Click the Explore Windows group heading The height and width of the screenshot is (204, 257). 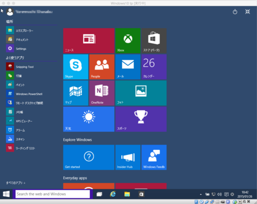(78, 140)
